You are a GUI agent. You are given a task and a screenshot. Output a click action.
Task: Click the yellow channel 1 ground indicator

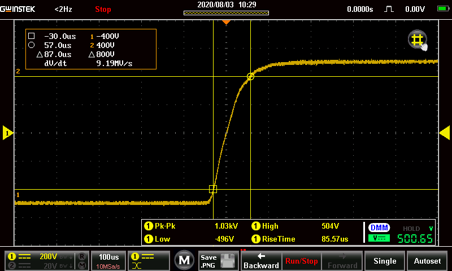pyautogui.click(x=7, y=133)
